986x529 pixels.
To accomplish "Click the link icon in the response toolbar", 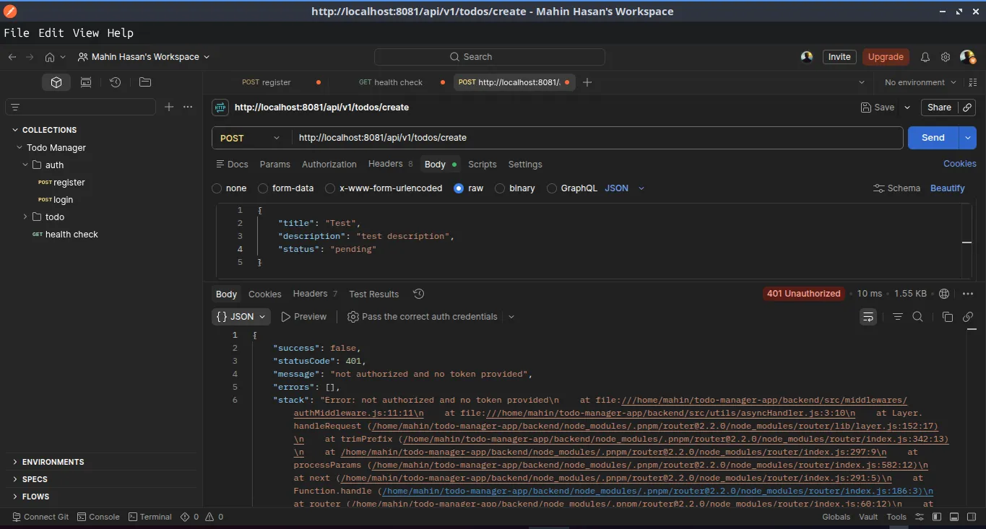I will pos(968,317).
